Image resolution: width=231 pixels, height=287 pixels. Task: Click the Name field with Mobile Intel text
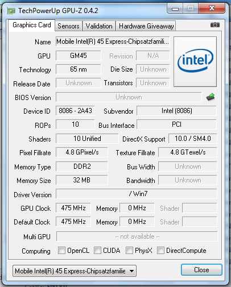[113, 41]
